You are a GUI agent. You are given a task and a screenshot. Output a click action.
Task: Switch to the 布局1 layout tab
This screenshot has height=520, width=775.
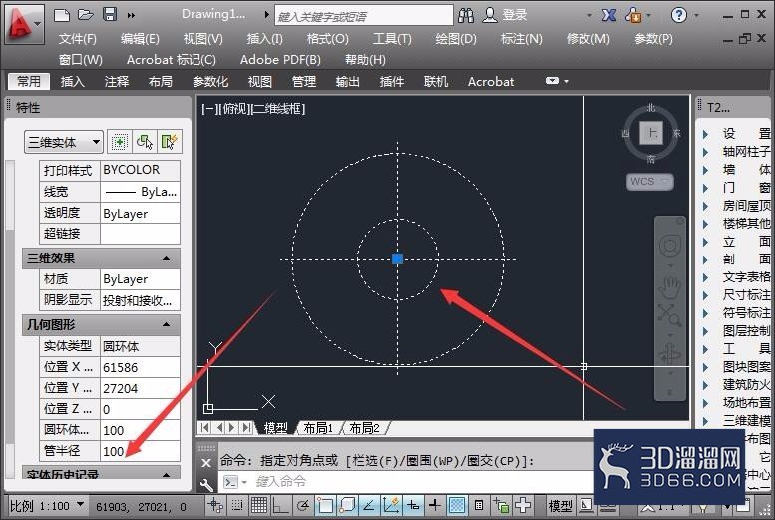point(318,428)
